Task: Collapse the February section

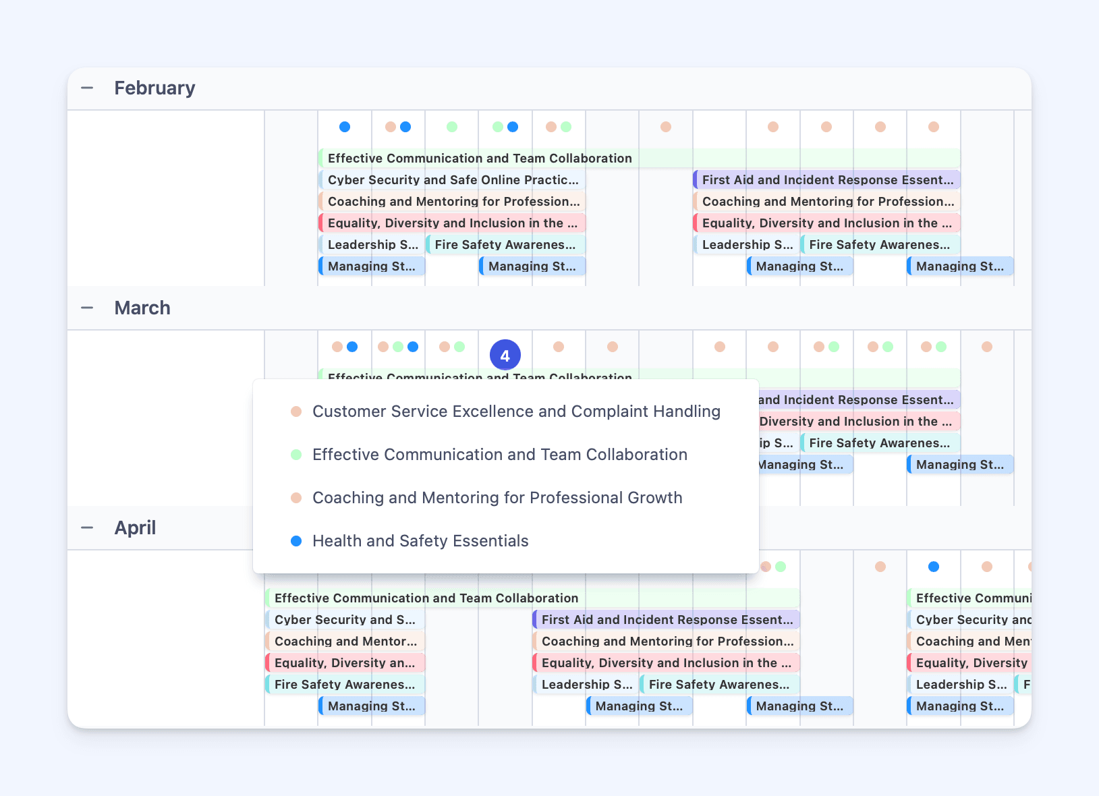Action: [87, 88]
